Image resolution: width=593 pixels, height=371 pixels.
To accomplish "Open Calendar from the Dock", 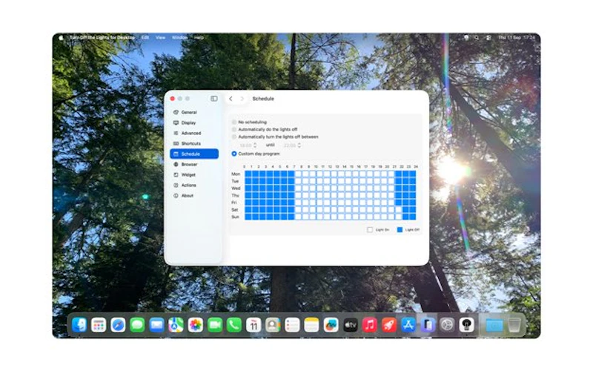I will pyautogui.click(x=254, y=325).
